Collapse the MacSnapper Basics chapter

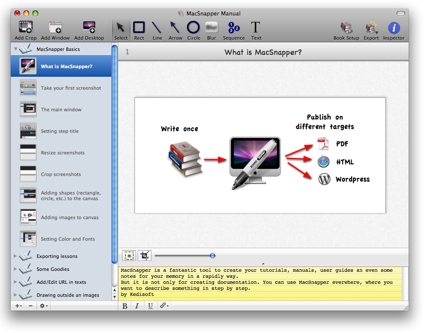point(16,49)
